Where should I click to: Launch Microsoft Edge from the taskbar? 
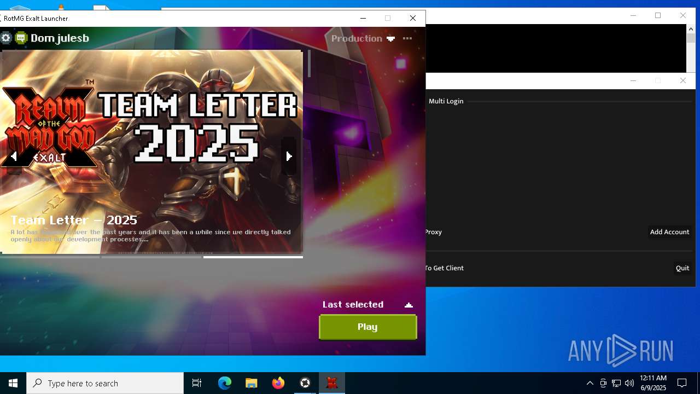(x=225, y=383)
